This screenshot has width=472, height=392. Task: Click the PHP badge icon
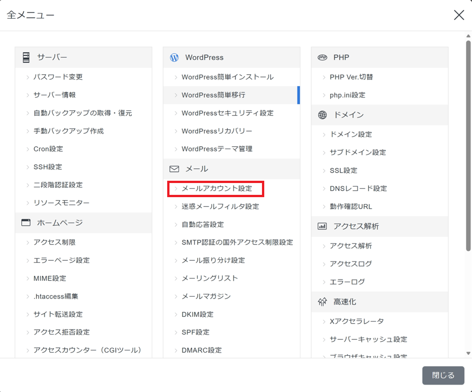point(323,57)
